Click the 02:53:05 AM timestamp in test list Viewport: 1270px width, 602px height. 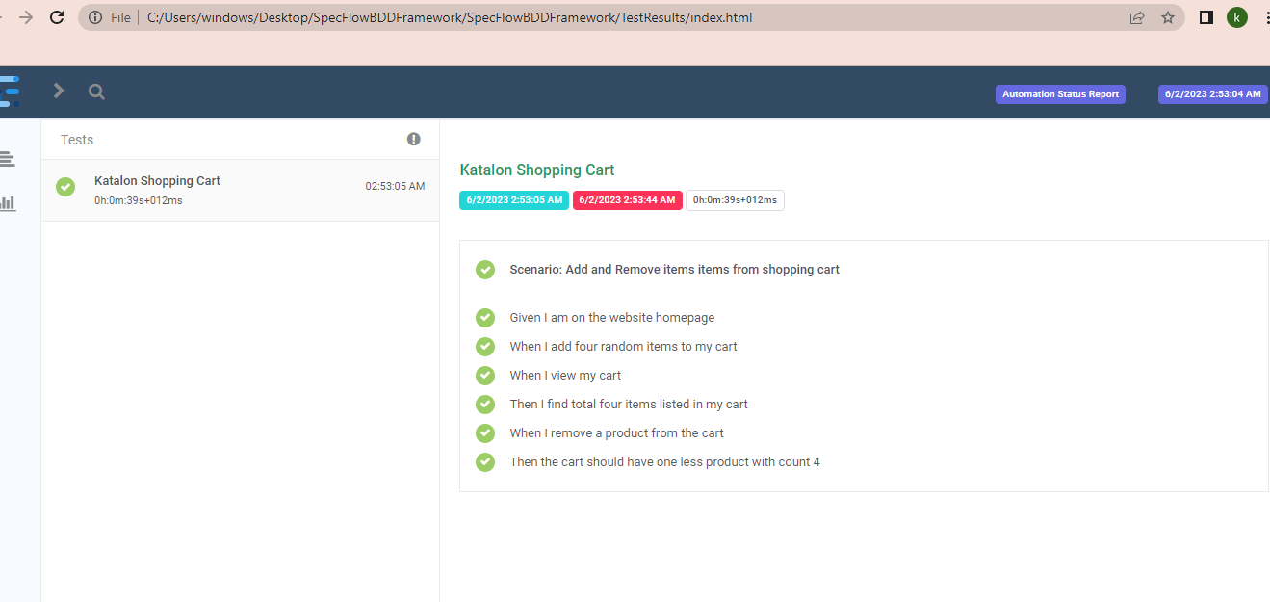[x=395, y=186]
